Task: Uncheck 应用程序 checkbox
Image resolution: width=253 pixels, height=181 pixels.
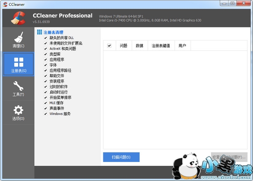Action: [x=46, y=59]
